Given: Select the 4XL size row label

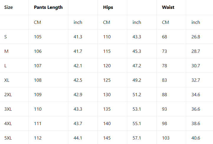Looking at the screenshot, I should click(8, 124).
